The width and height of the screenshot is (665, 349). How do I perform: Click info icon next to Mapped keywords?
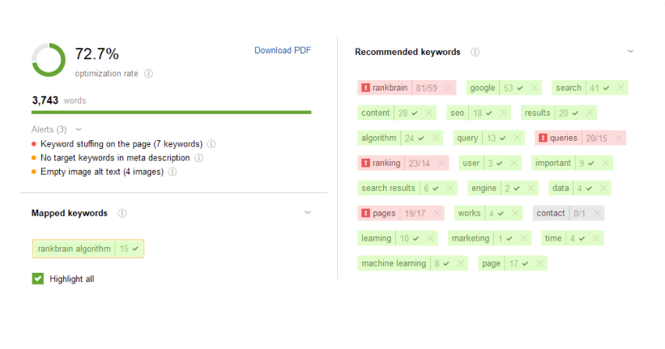click(122, 213)
